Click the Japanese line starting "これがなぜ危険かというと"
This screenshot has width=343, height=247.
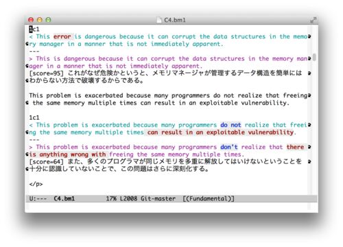(x=165, y=73)
